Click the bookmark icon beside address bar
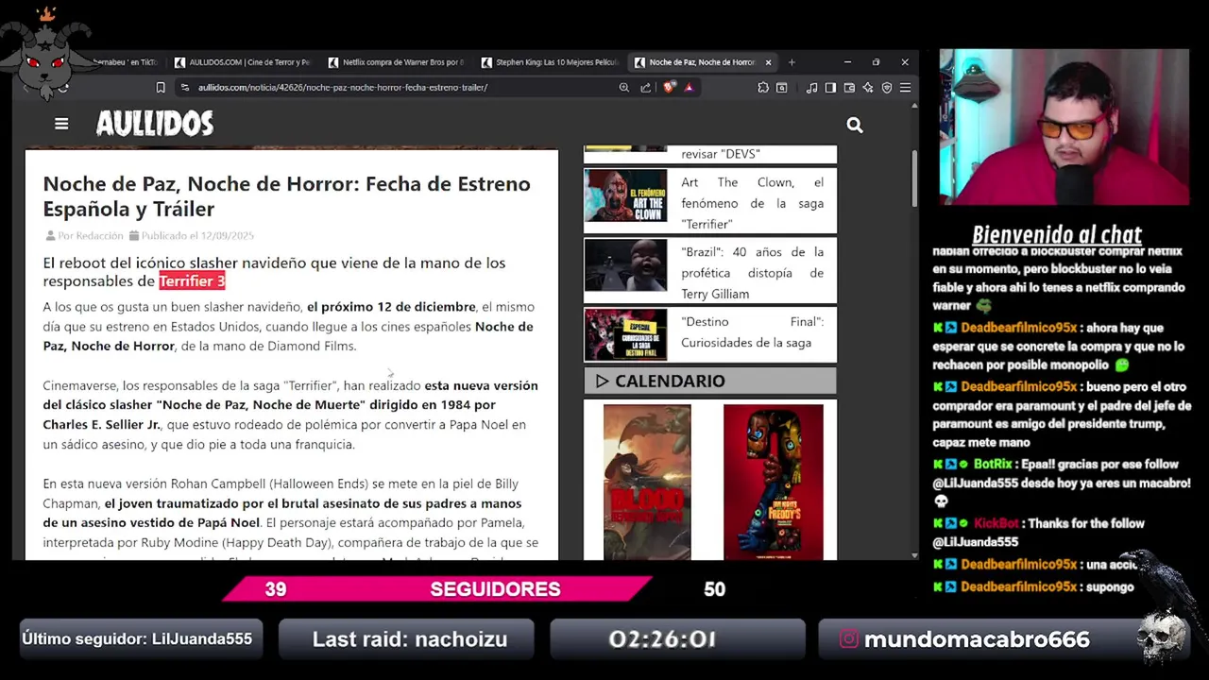This screenshot has width=1209, height=680. click(x=161, y=88)
